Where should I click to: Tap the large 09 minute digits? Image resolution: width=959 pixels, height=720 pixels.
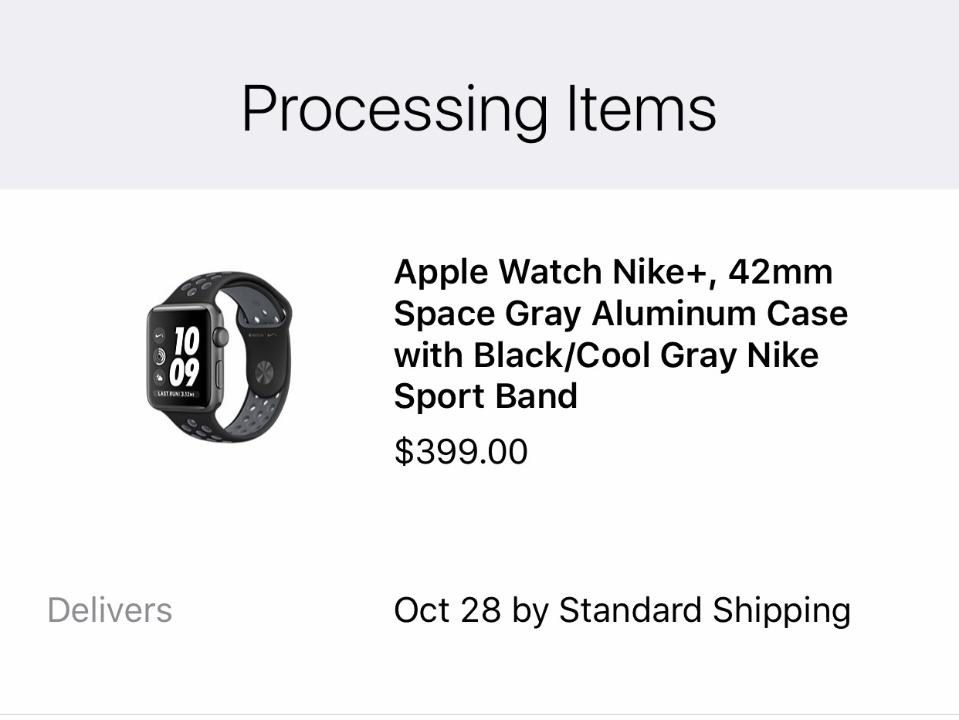point(185,372)
